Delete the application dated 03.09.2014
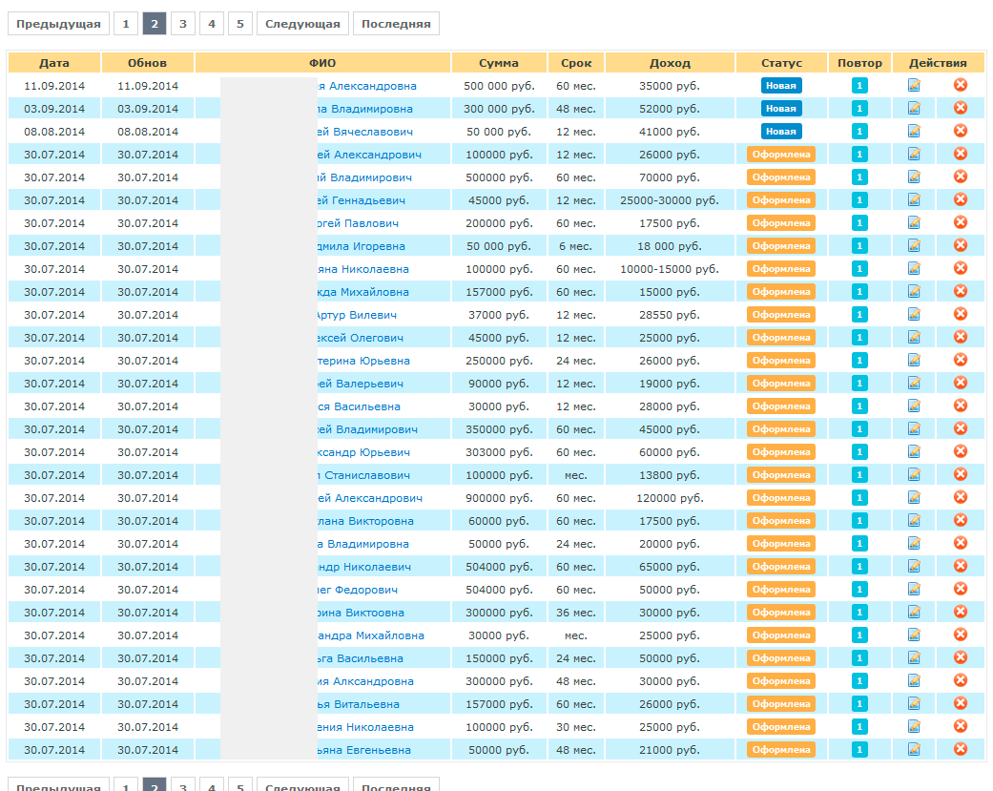 coord(961,108)
